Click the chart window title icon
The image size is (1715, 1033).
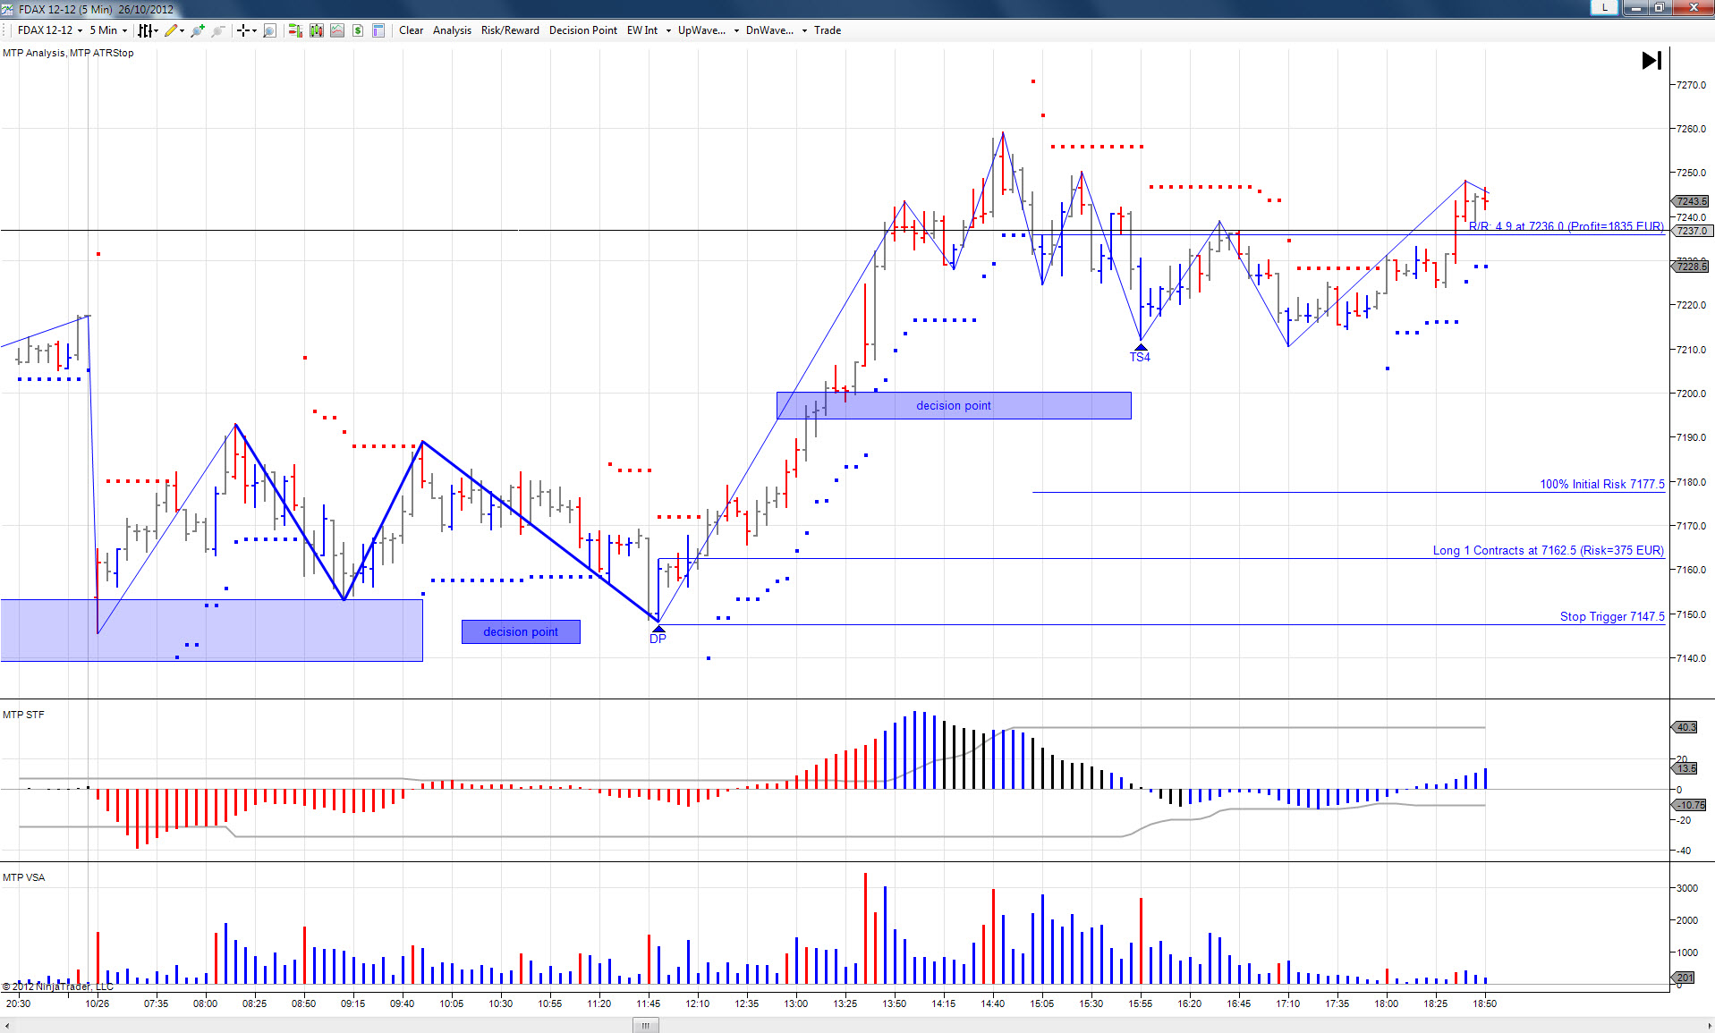pos(8,9)
